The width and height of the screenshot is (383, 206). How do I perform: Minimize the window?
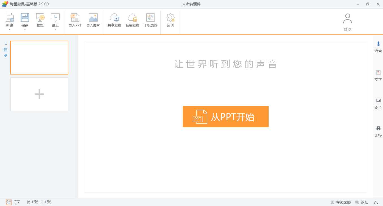(x=358, y=4)
